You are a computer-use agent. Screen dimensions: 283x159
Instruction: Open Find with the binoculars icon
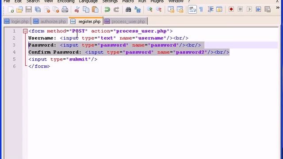tap(128, 9)
